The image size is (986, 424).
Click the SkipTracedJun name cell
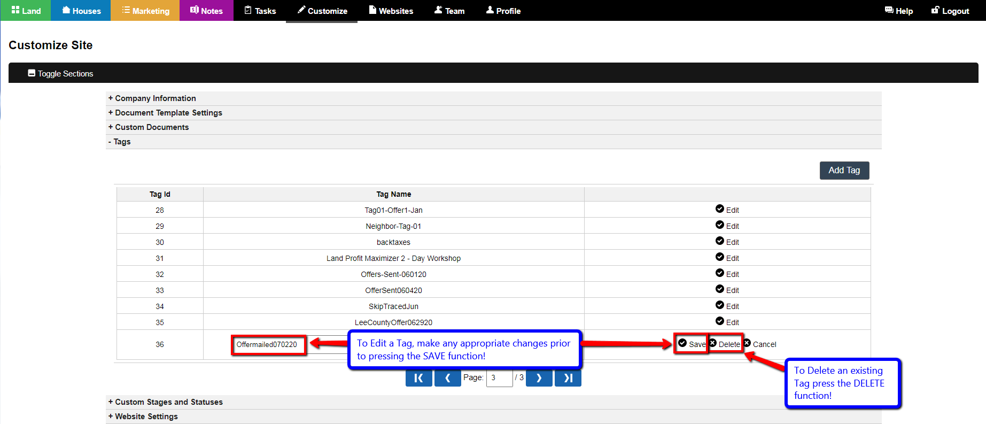click(394, 306)
